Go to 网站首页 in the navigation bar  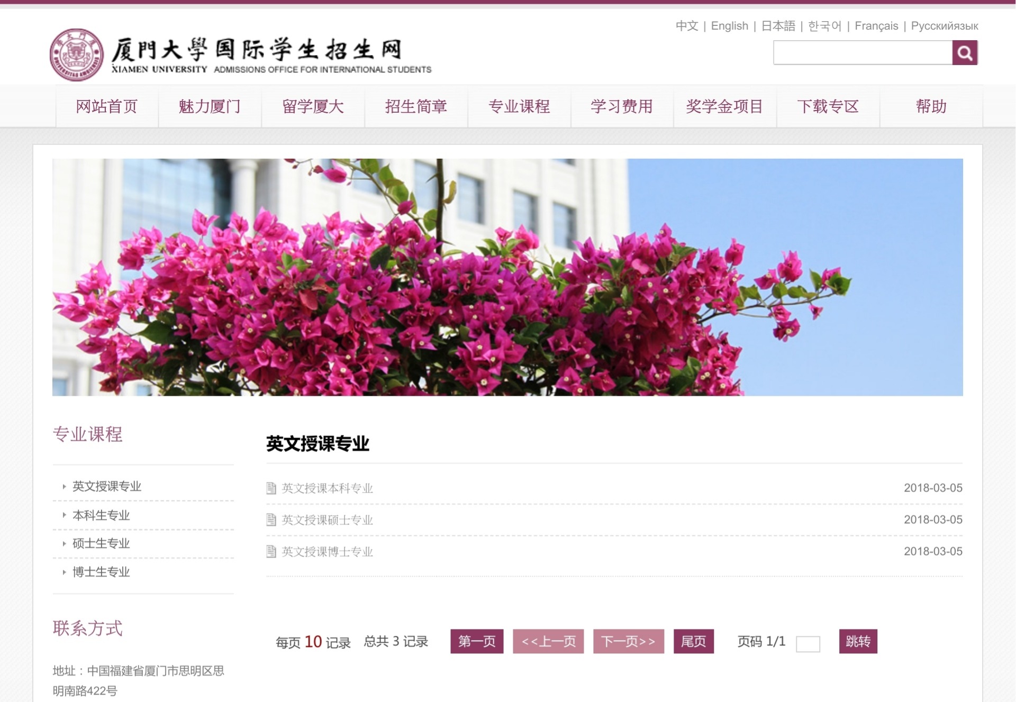click(106, 106)
